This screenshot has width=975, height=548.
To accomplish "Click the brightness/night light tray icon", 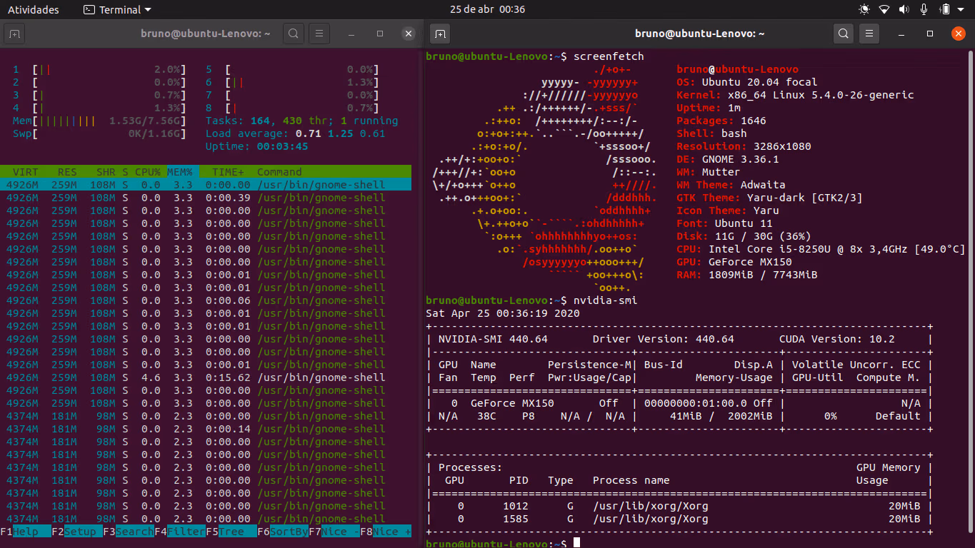I will click(864, 10).
